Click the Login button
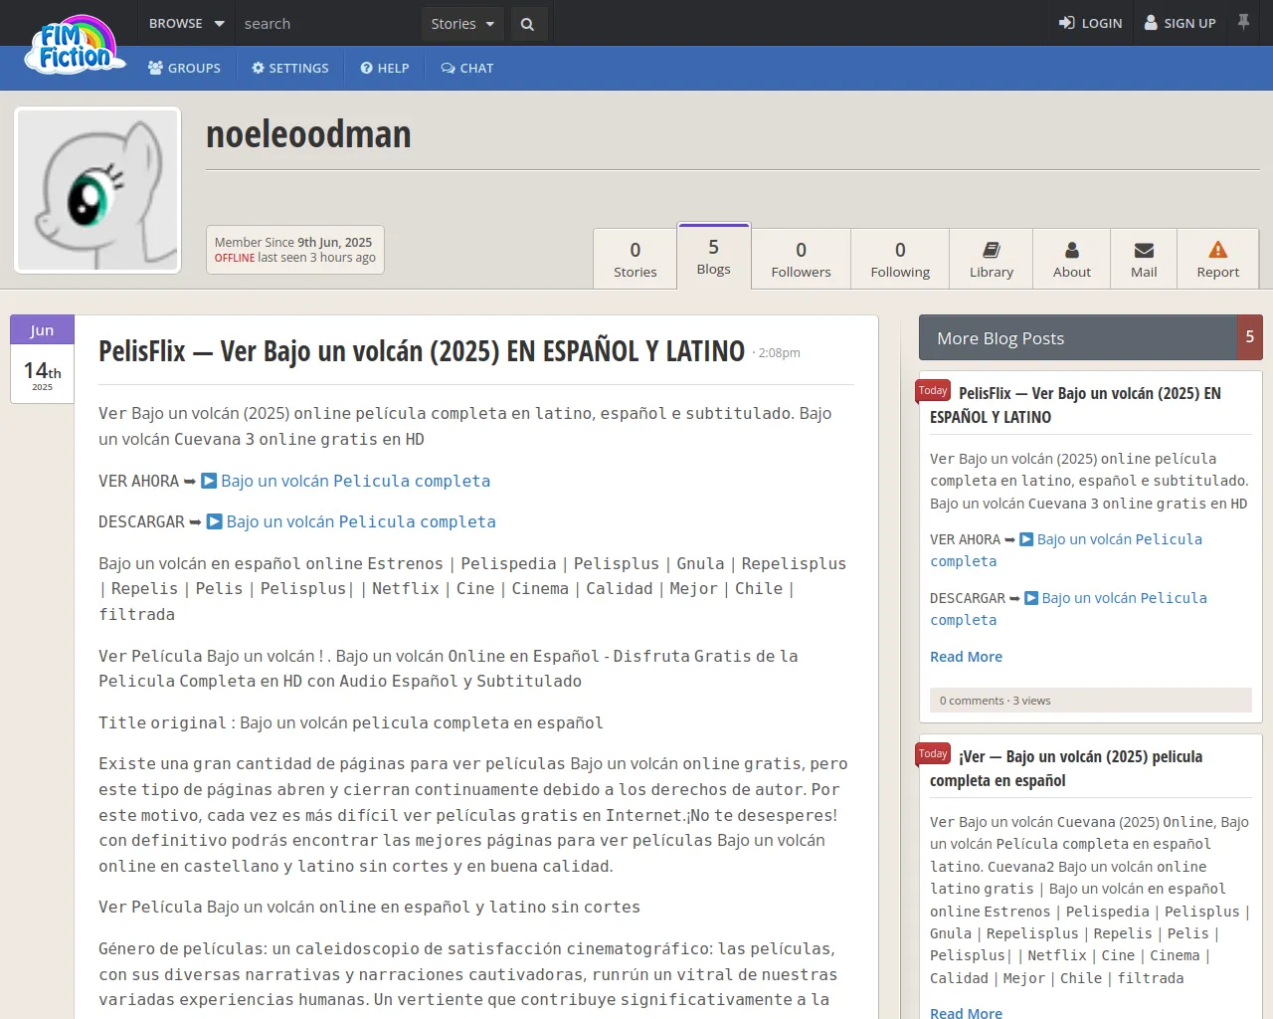The width and height of the screenshot is (1273, 1019). click(x=1090, y=23)
